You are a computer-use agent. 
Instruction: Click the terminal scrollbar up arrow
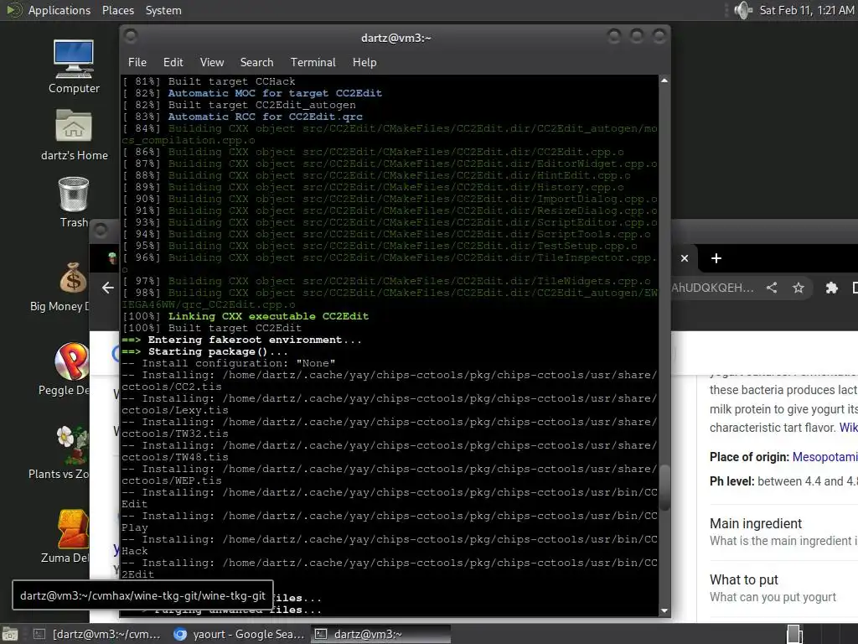tap(664, 80)
